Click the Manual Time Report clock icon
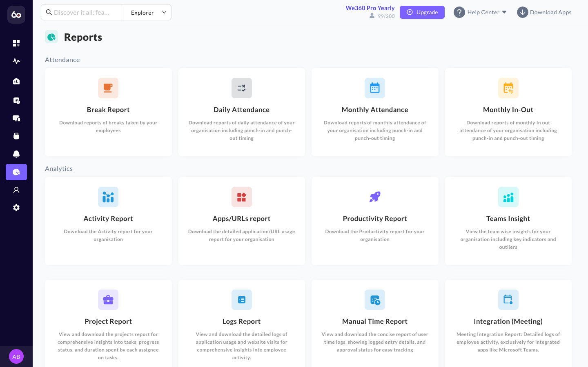 [x=375, y=300]
